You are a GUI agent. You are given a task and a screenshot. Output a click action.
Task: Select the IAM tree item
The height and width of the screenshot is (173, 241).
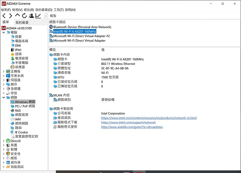pos(16,119)
